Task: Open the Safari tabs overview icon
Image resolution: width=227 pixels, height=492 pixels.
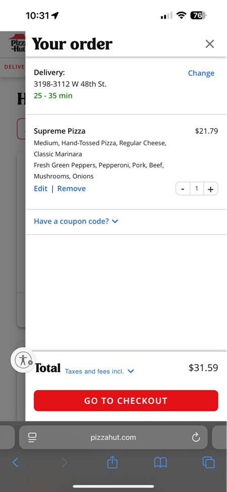Action: coord(208,462)
